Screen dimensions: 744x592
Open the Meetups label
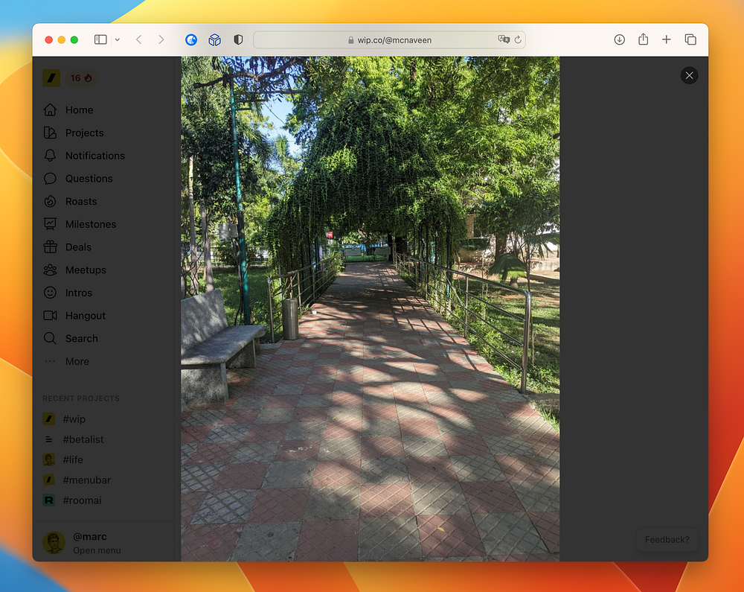pos(86,270)
